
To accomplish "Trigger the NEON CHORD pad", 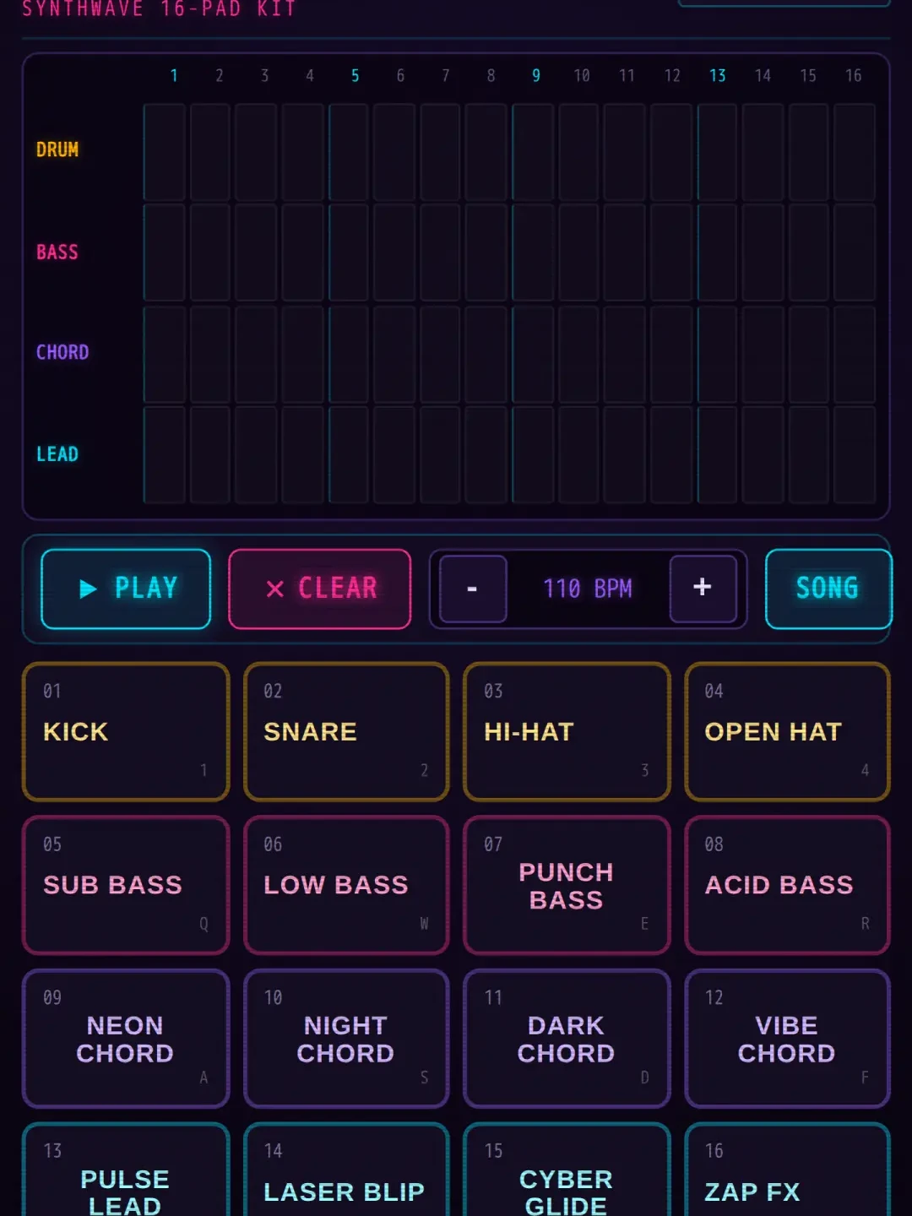I will [x=126, y=1039].
